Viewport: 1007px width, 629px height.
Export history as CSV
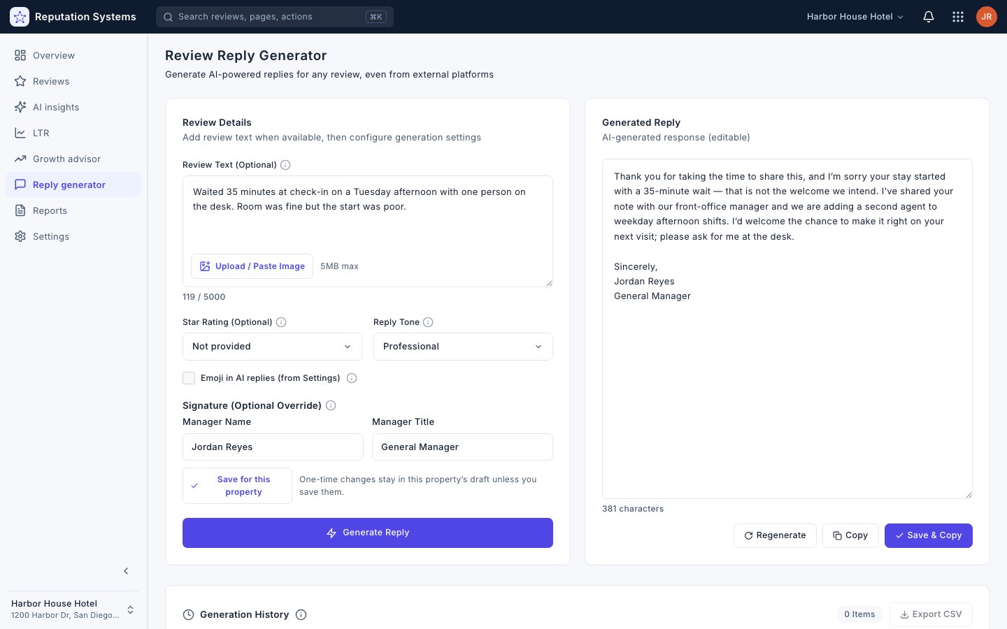(x=931, y=614)
